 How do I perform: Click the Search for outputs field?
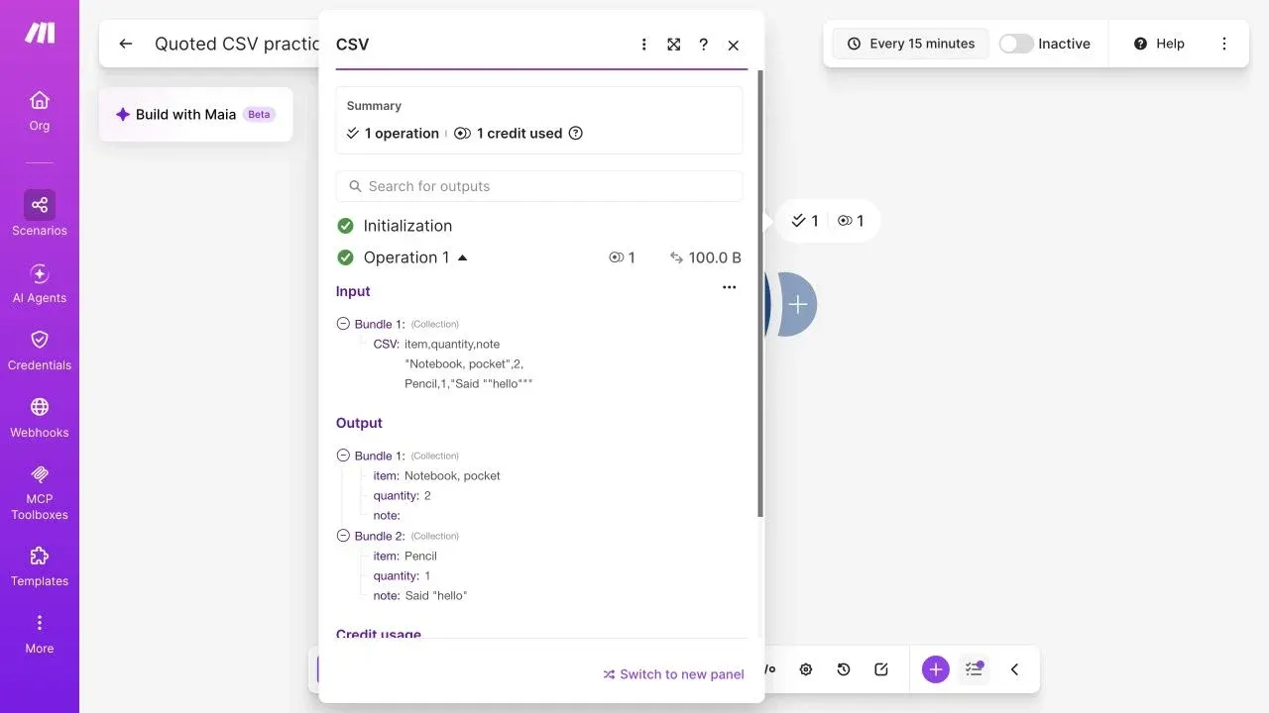click(x=539, y=186)
